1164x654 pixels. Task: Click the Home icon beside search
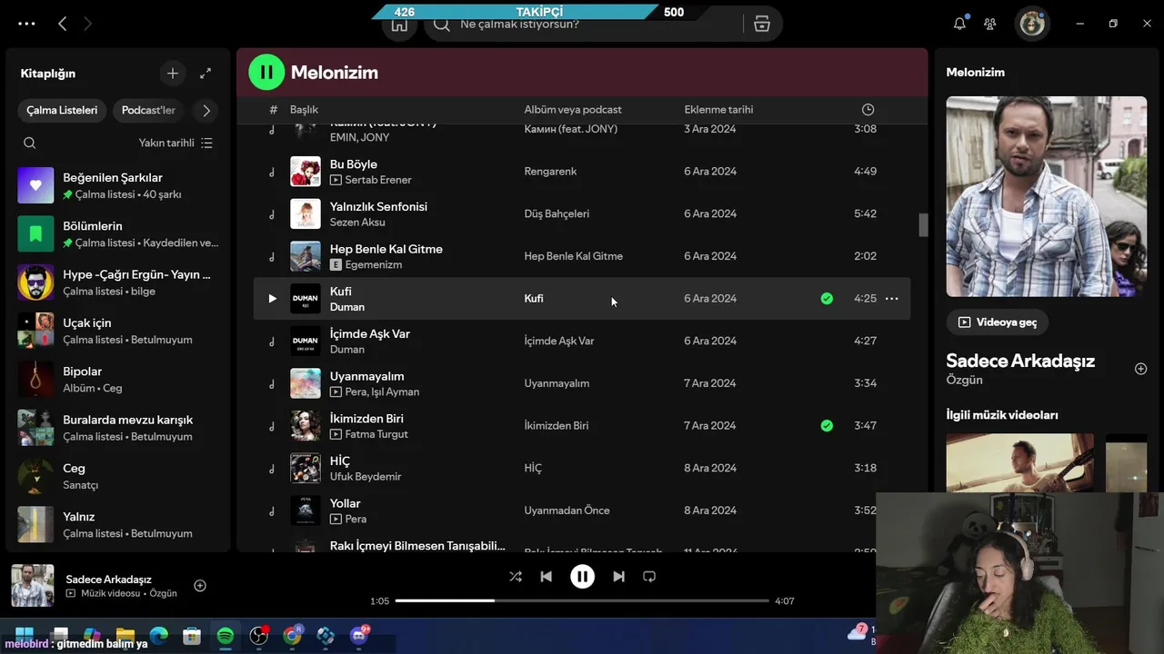399,25
